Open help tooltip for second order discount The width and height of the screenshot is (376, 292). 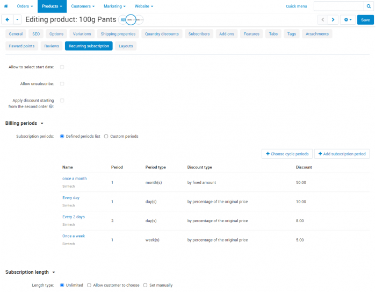click(x=51, y=106)
